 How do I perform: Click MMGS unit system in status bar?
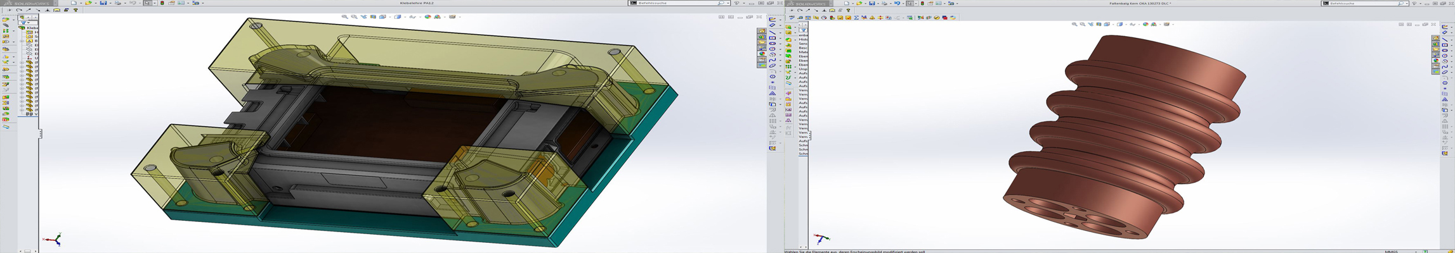pos(1391,251)
